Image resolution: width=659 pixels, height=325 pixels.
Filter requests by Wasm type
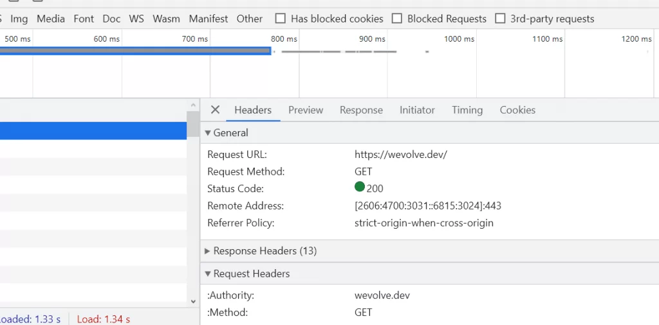point(166,19)
